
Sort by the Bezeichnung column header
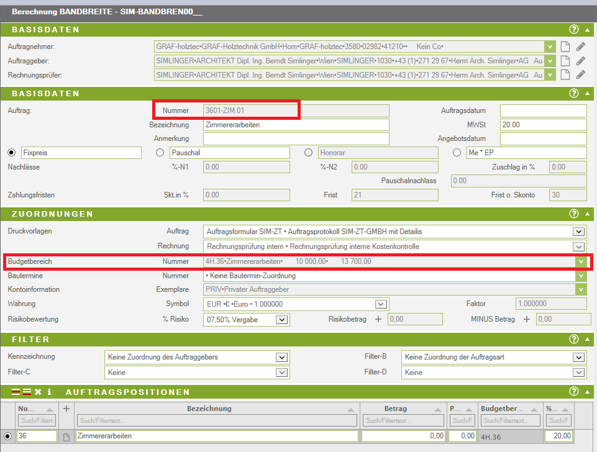209,409
